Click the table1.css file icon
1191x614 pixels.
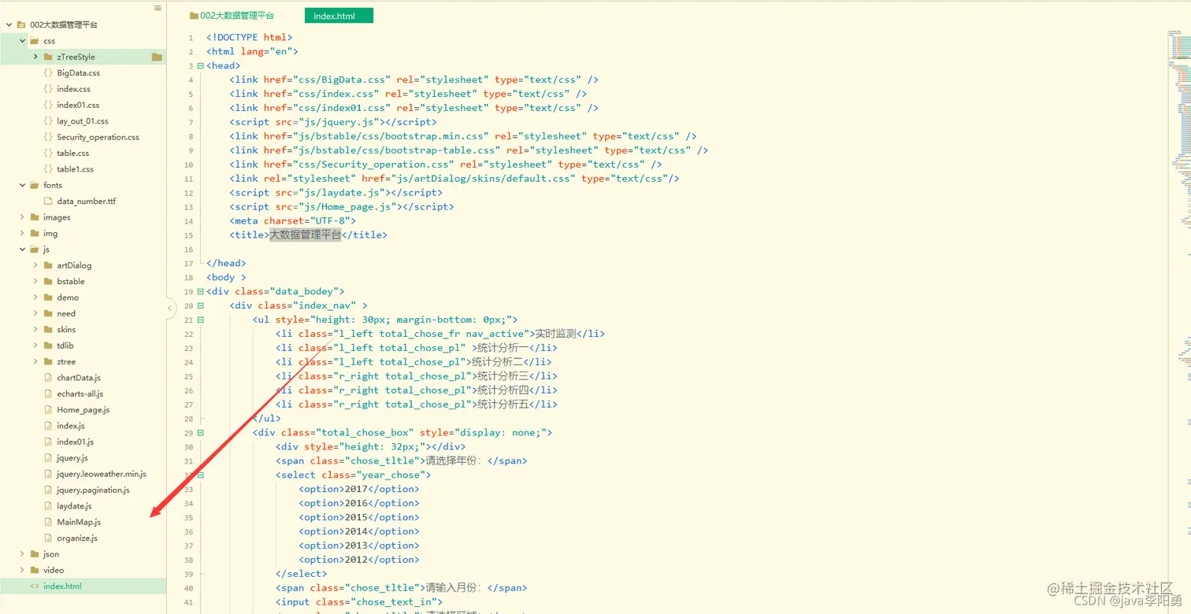(x=49, y=169)
